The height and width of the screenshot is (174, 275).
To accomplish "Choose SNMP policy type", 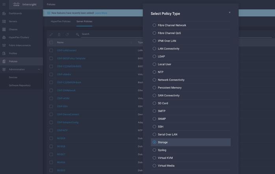I will [x=154, y=119].
